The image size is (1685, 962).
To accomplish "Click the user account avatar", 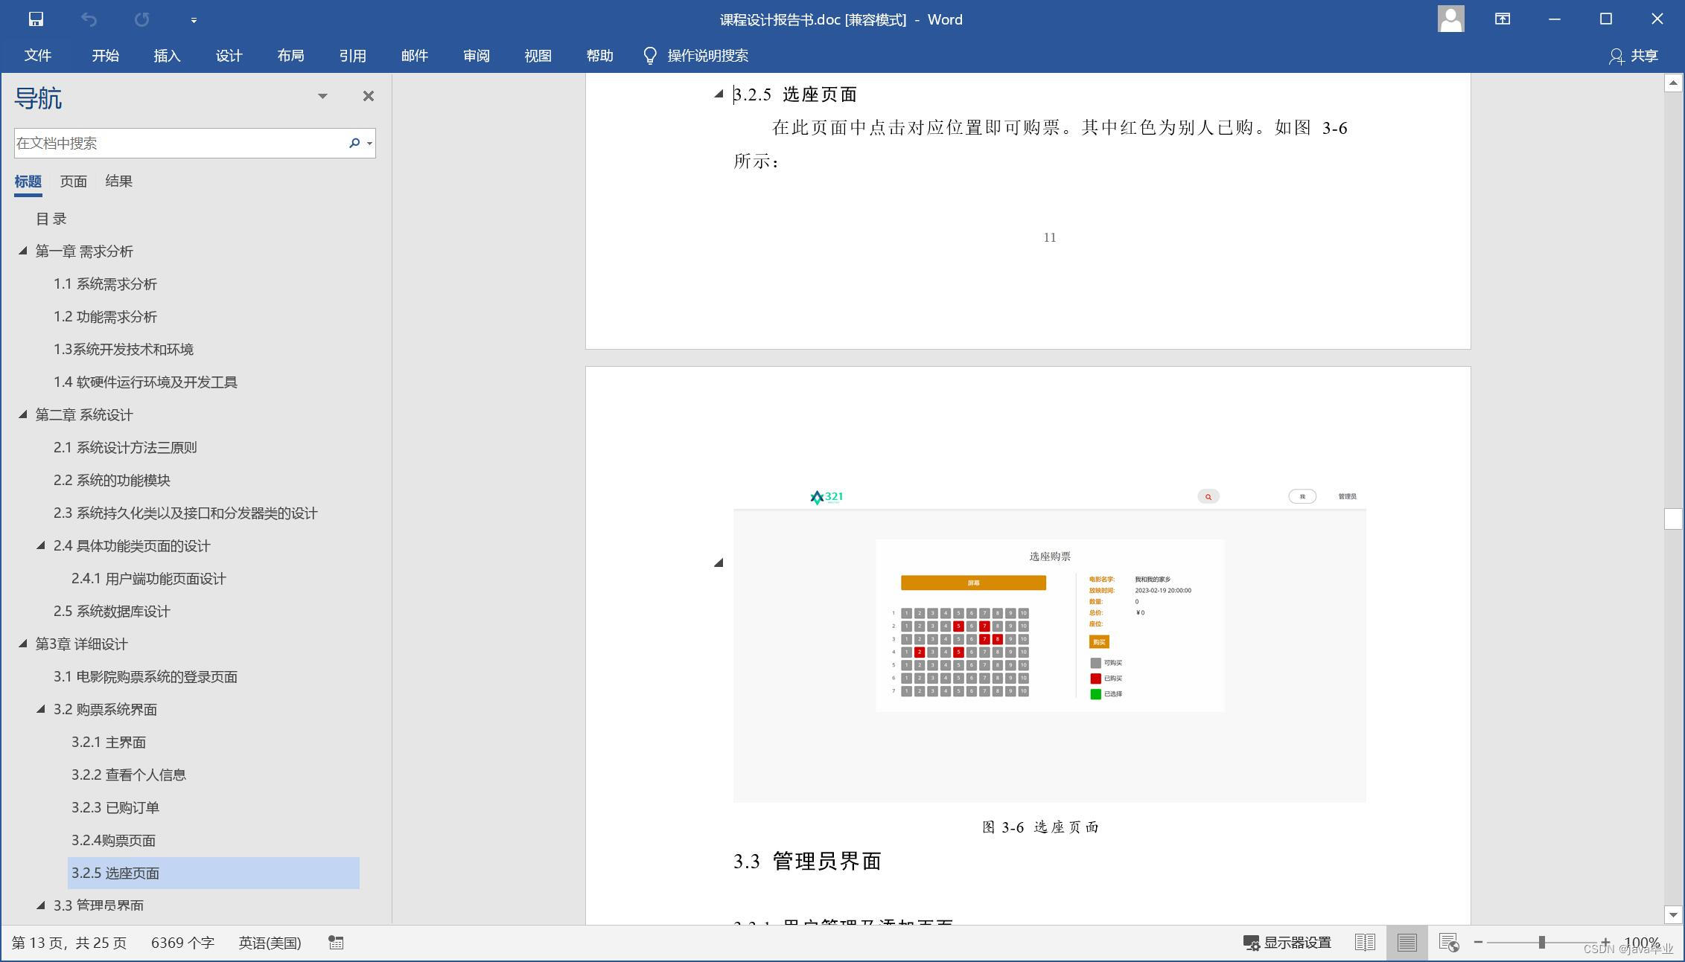I will click(1450, 19).
